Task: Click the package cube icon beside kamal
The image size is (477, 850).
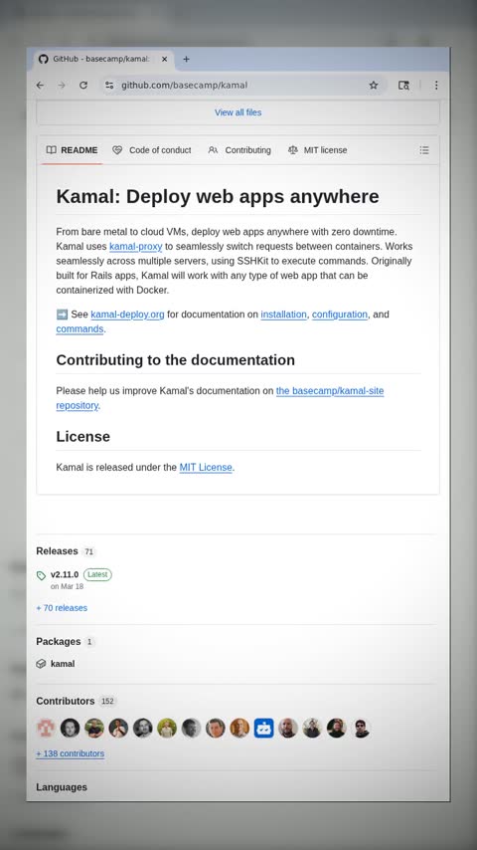Action: pos(41,664)
